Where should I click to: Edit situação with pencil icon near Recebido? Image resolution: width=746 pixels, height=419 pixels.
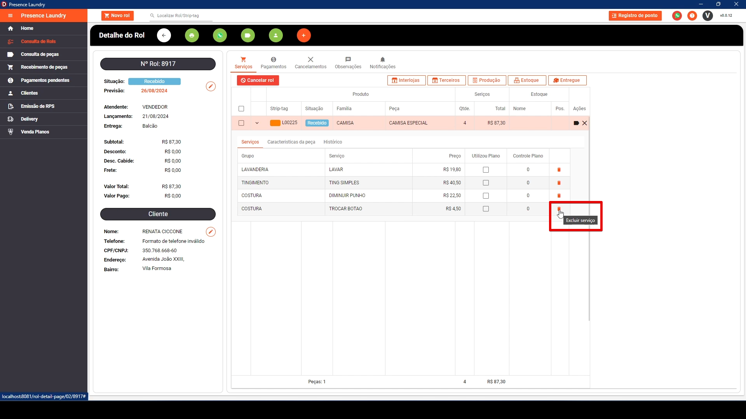pos(211,86)
